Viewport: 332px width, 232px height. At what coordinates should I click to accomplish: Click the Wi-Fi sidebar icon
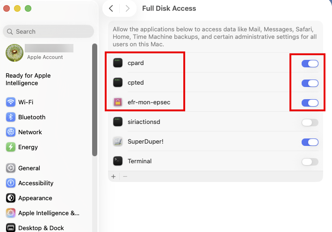[x=11, y=102]
